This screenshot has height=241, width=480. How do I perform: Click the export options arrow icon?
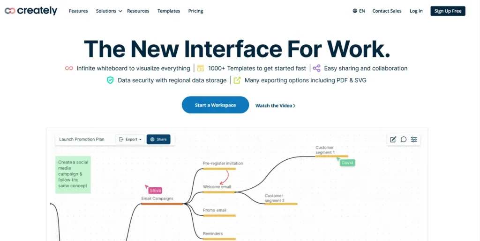tap(237, 80)
